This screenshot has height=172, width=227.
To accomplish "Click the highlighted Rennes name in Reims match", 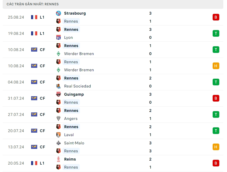I will 71,167.
